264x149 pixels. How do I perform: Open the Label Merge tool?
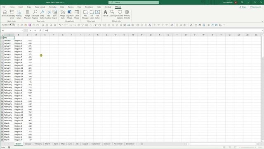[77, 14]
